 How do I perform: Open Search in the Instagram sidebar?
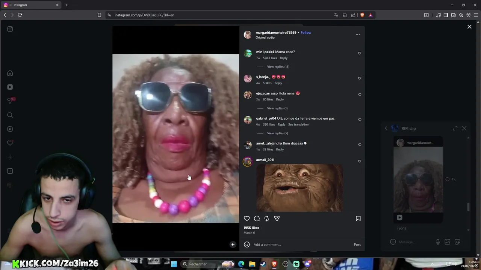[x=10, y=115]
